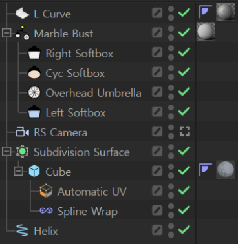238x244 pixels.
Task: Collapse the Marble Bust hierarchy
Action: click(x=6, y=33)
